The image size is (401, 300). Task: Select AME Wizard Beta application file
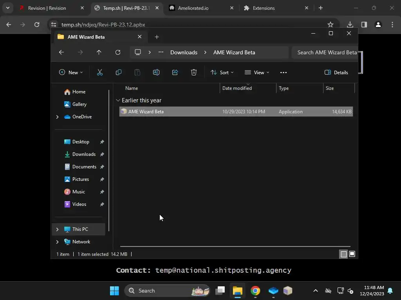236,111
